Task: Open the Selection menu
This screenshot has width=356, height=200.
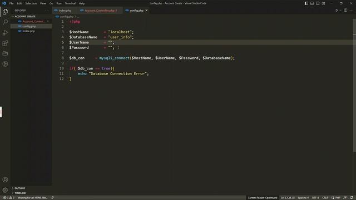Action: 31,3
